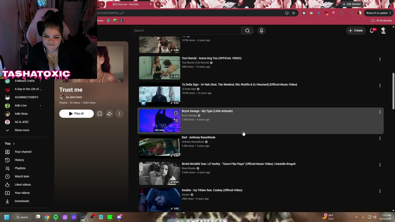Show hidden system tray icons chevron
The height and width of the screenshot is (222, 395).
356,217
